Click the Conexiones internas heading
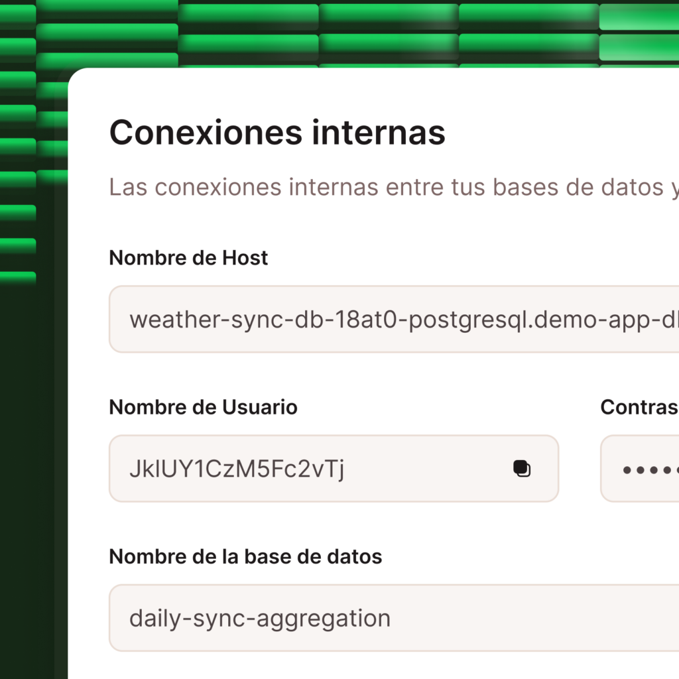The width and height of the screenshot is (679, 679). click(x=277, y=132)
